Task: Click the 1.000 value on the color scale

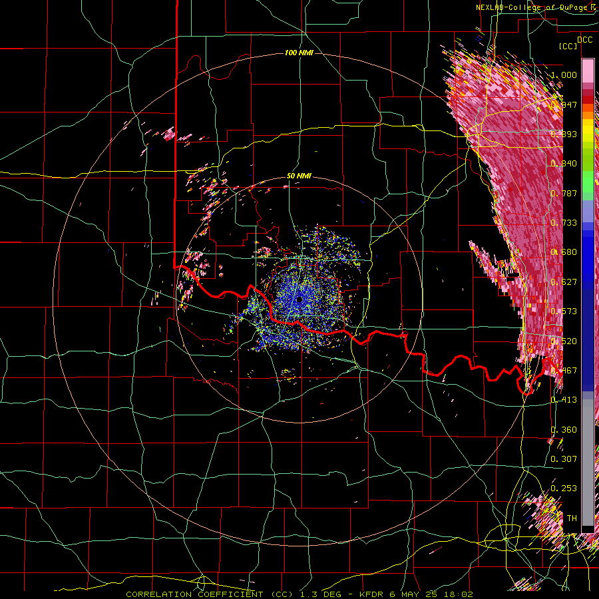Action: click(x=564, y=75)
